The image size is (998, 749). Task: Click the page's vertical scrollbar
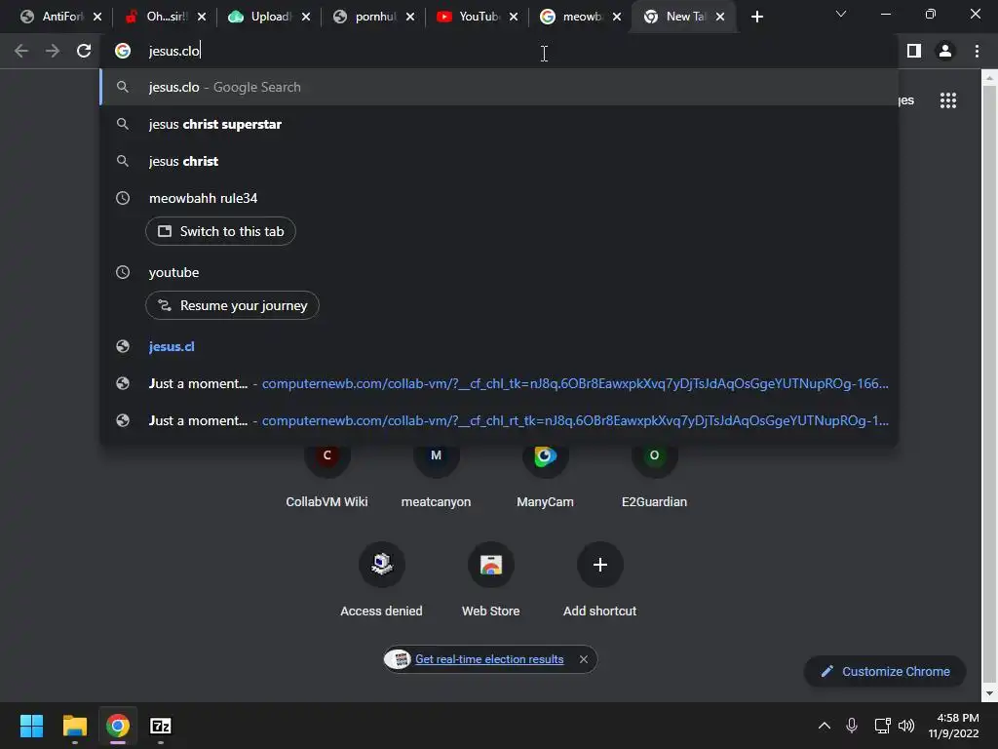pos(989,382)
